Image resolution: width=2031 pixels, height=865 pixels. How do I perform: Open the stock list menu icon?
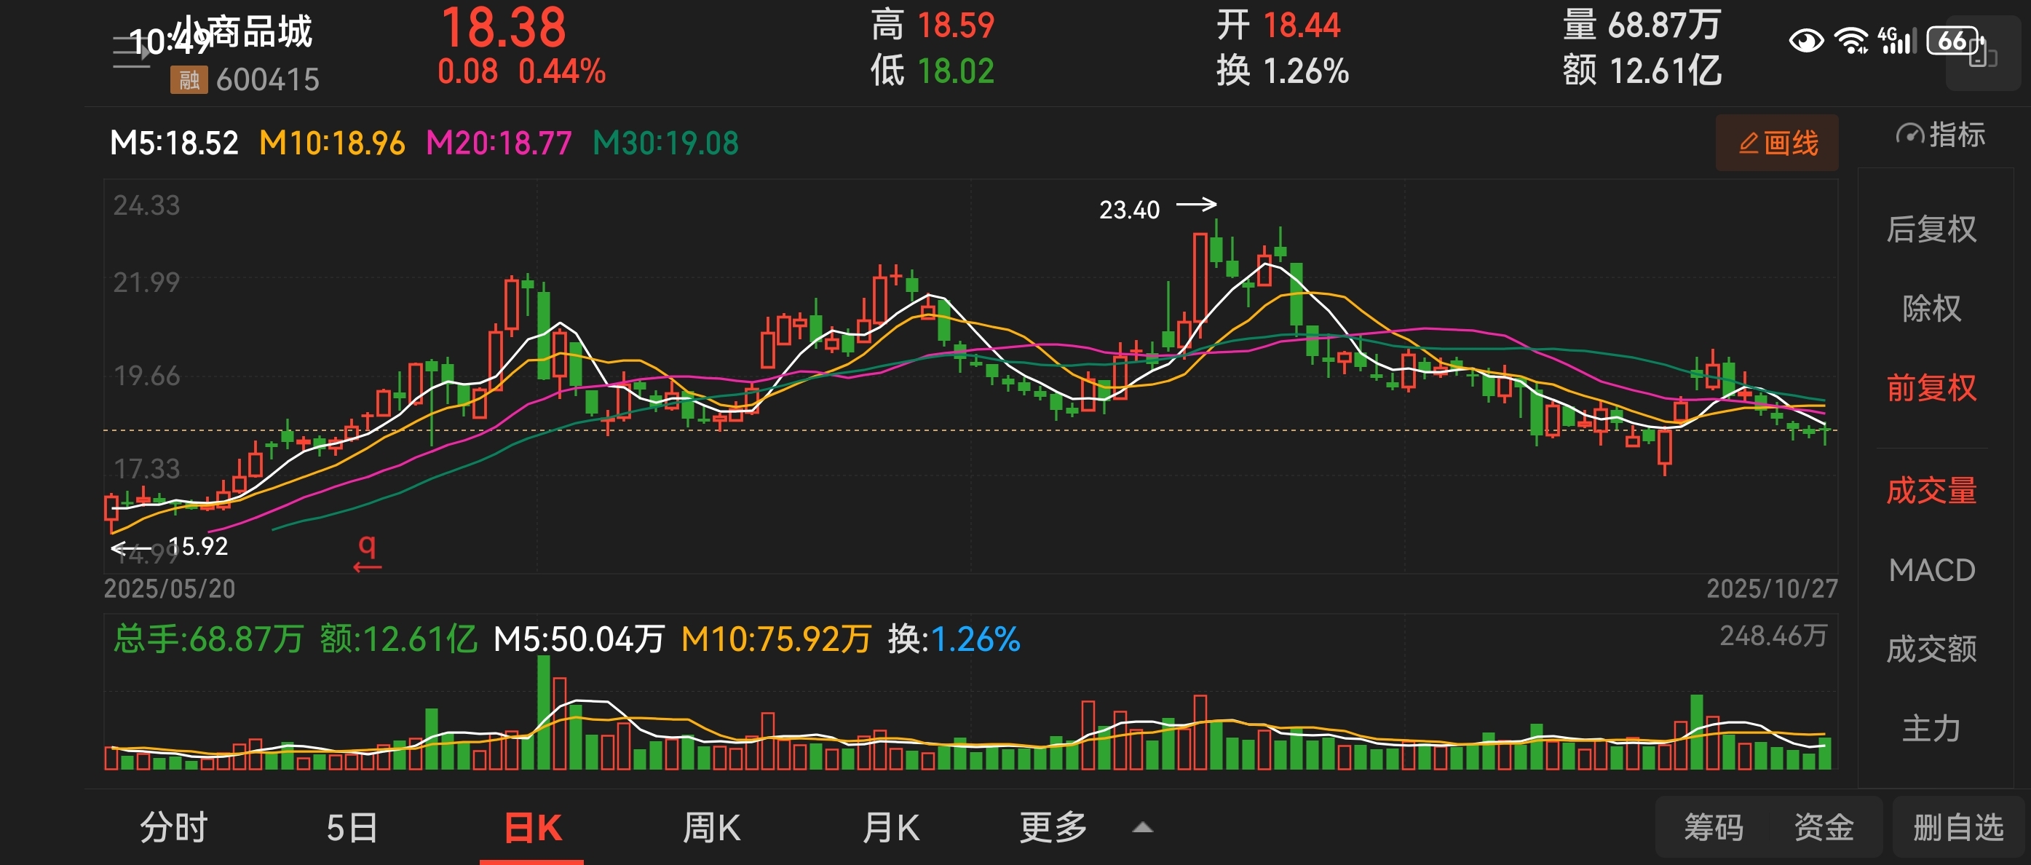(x=130, y=52)
